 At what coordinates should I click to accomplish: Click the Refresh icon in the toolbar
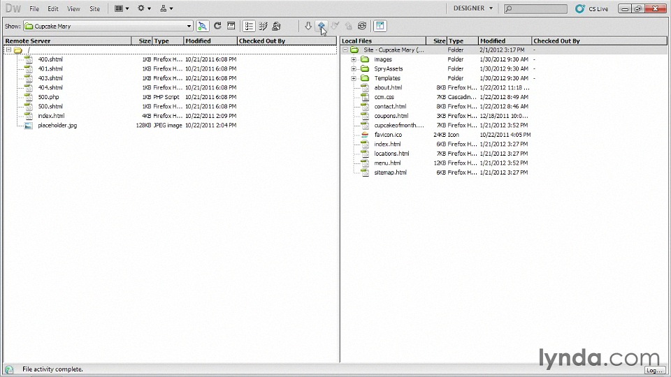click(217, 26)
